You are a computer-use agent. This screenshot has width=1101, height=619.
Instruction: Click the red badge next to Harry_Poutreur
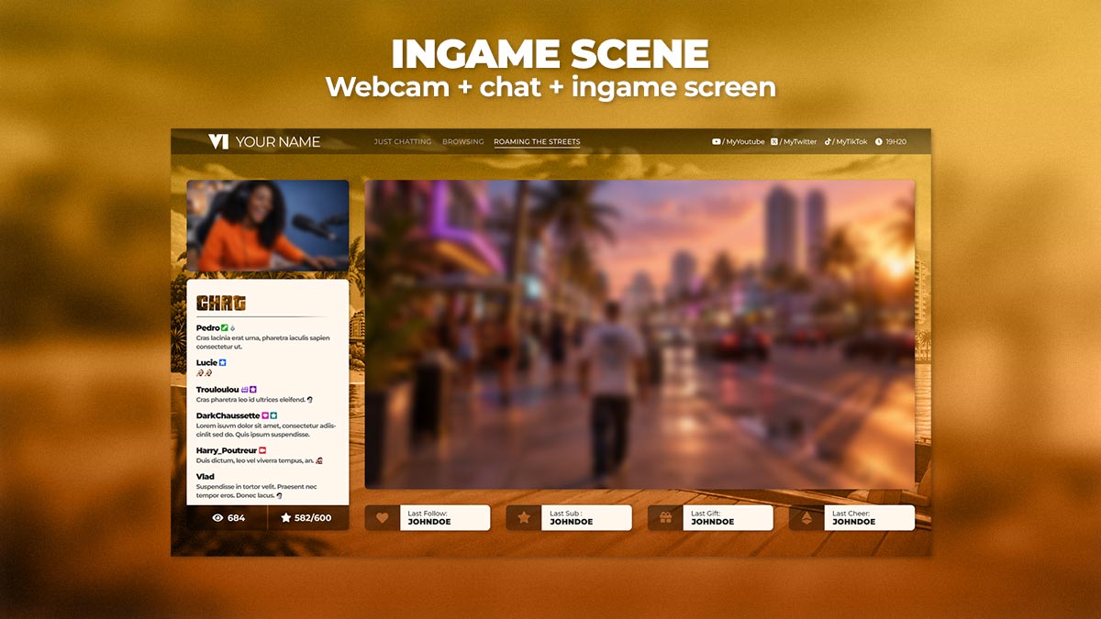tap(262, 451)
